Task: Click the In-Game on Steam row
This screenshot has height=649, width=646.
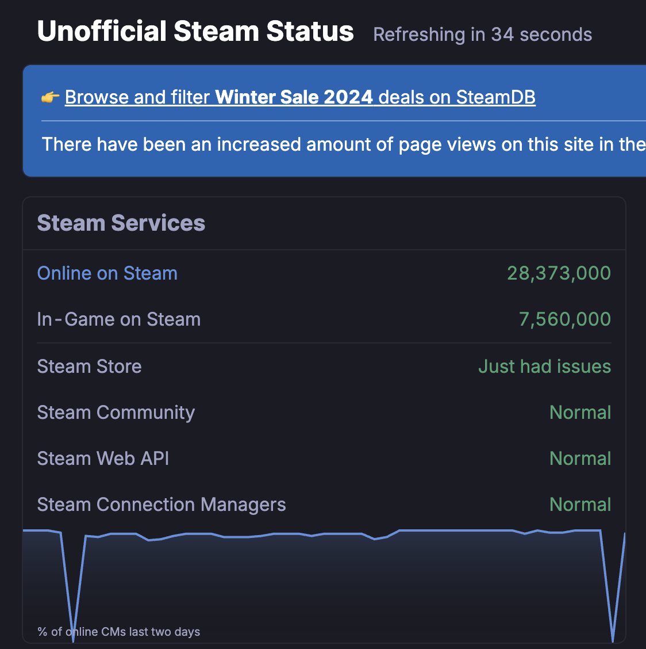Action: click(x=118, y=319)
